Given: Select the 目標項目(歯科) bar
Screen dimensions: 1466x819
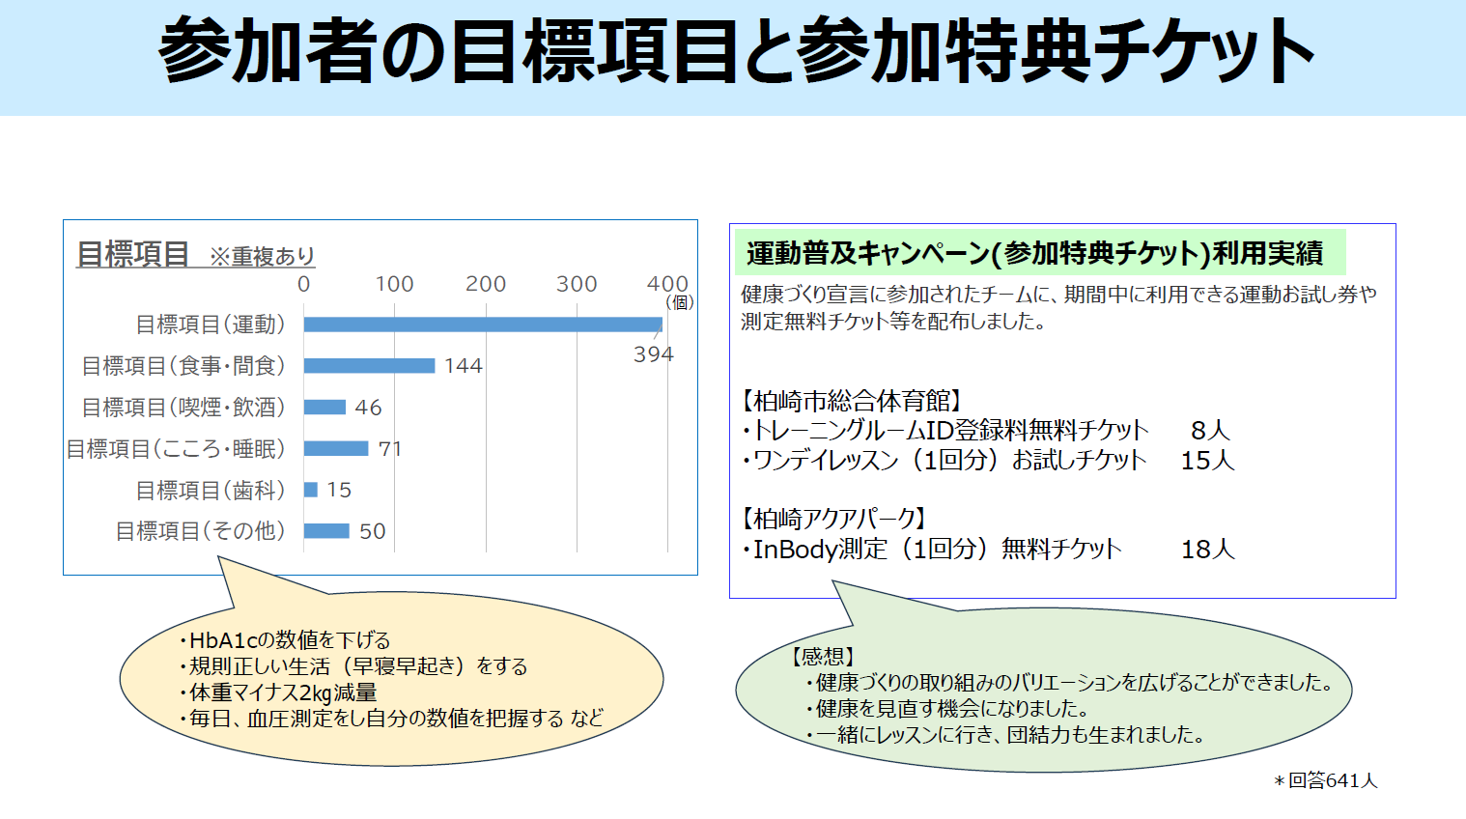Looking at the screenshot, I should 310,491.
